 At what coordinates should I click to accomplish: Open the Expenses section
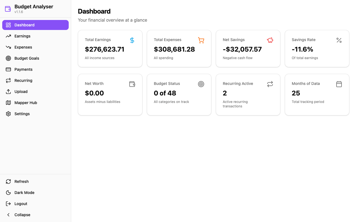tap(23, 47)
